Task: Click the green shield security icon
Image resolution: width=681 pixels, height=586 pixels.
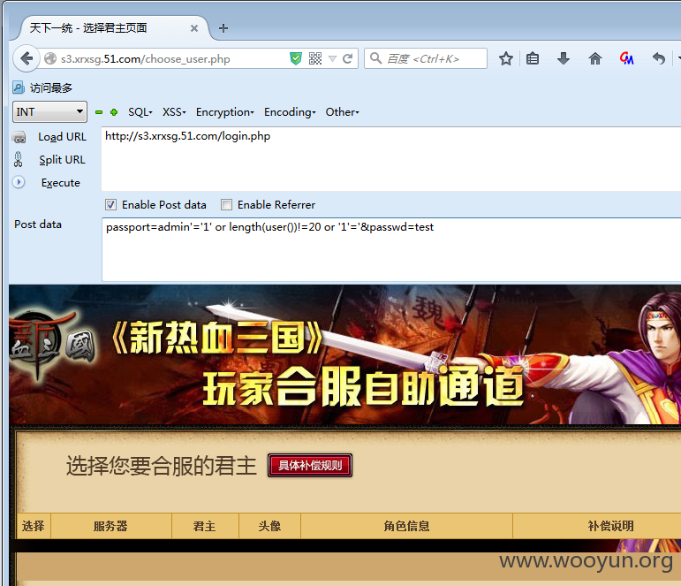Action: pos(296,58)
